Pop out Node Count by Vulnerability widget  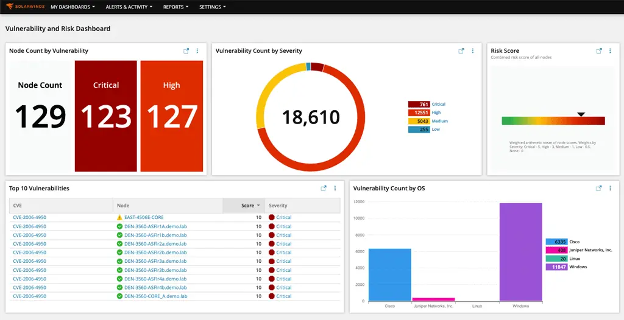186,51
